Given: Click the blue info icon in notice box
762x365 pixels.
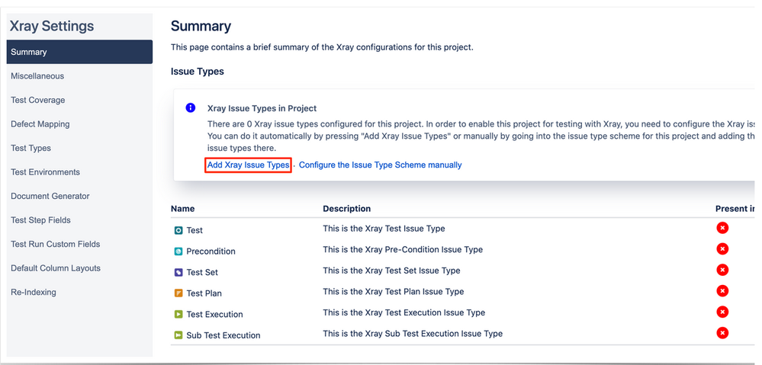Looking at the screenshot, I should point(191,107).
